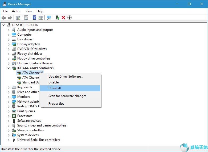Click the Forward arrow toolbar icon
This screenshot has height=152, width=208.
click(10, 18)
